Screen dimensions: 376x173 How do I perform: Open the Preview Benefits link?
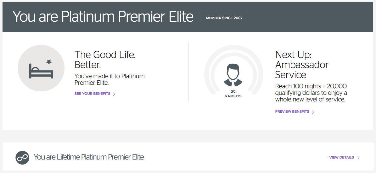(292, 111)
